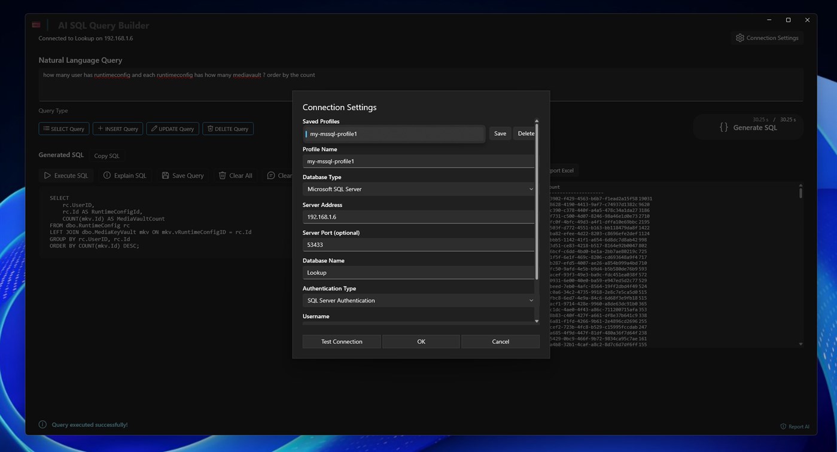Viewport: 837px width, 452px height.
Task: Cancel the Connection Settings dialog
Action: 500,341
